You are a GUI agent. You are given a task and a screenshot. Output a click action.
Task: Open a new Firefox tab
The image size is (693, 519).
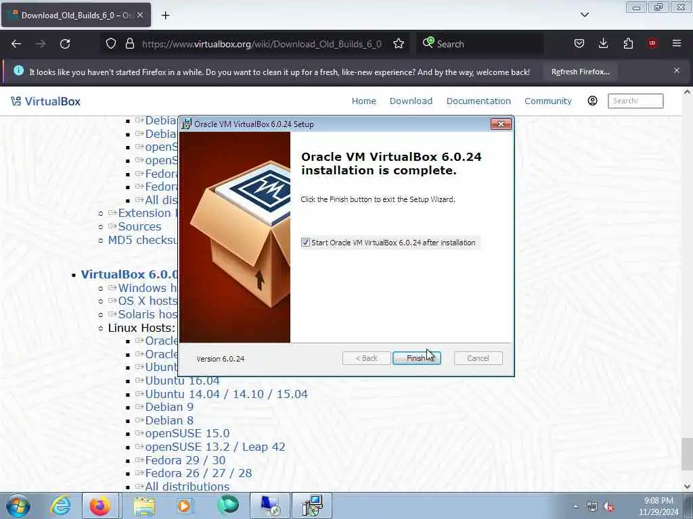pyautogui.click(x=165, y=16)
